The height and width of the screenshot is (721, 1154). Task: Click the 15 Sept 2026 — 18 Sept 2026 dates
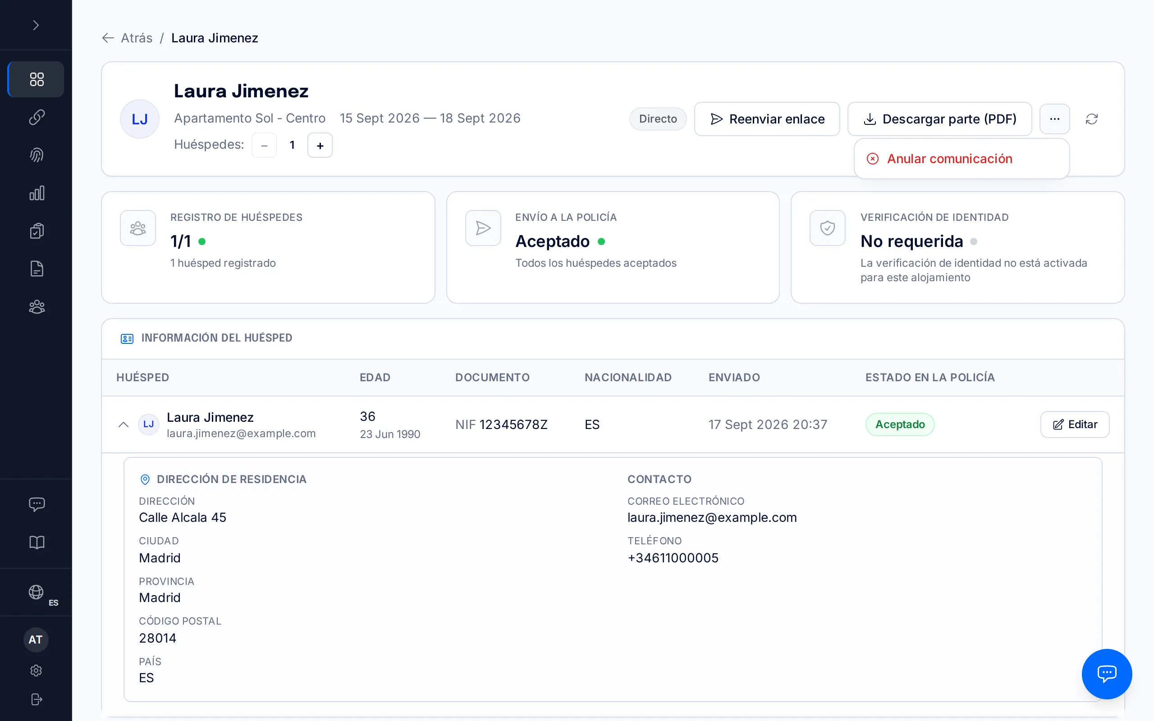[430, 118]
